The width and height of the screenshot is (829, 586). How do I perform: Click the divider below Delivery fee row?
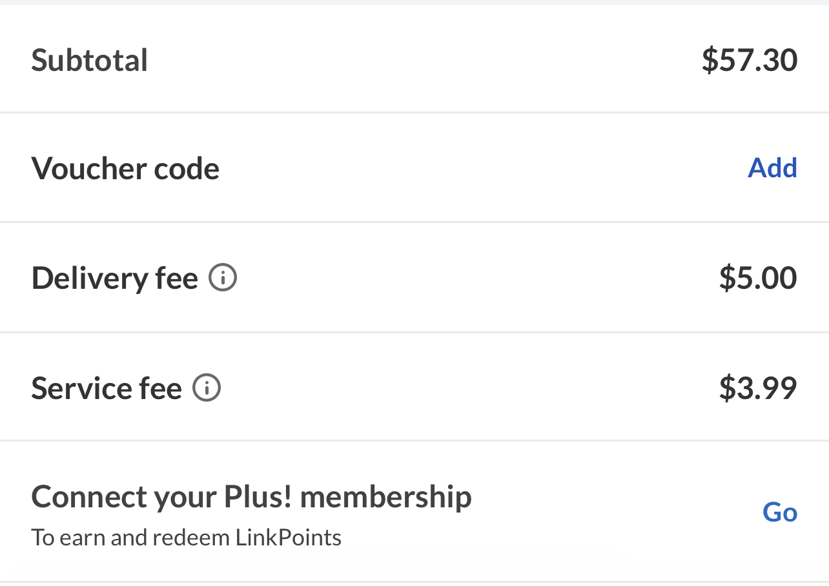(x=414, y=333)
